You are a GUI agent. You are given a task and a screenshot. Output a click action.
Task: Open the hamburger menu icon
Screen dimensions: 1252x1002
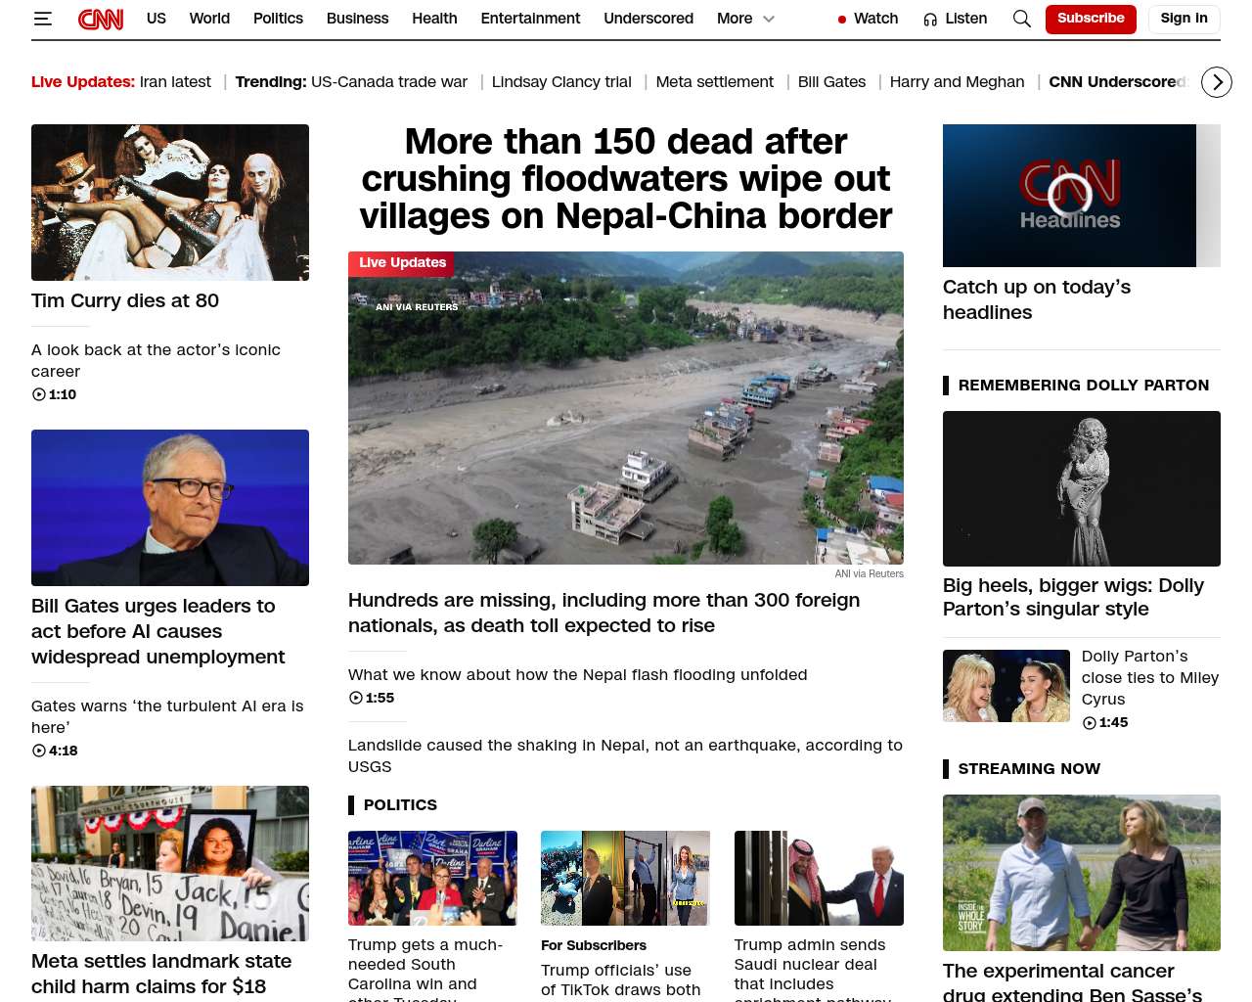42,19
